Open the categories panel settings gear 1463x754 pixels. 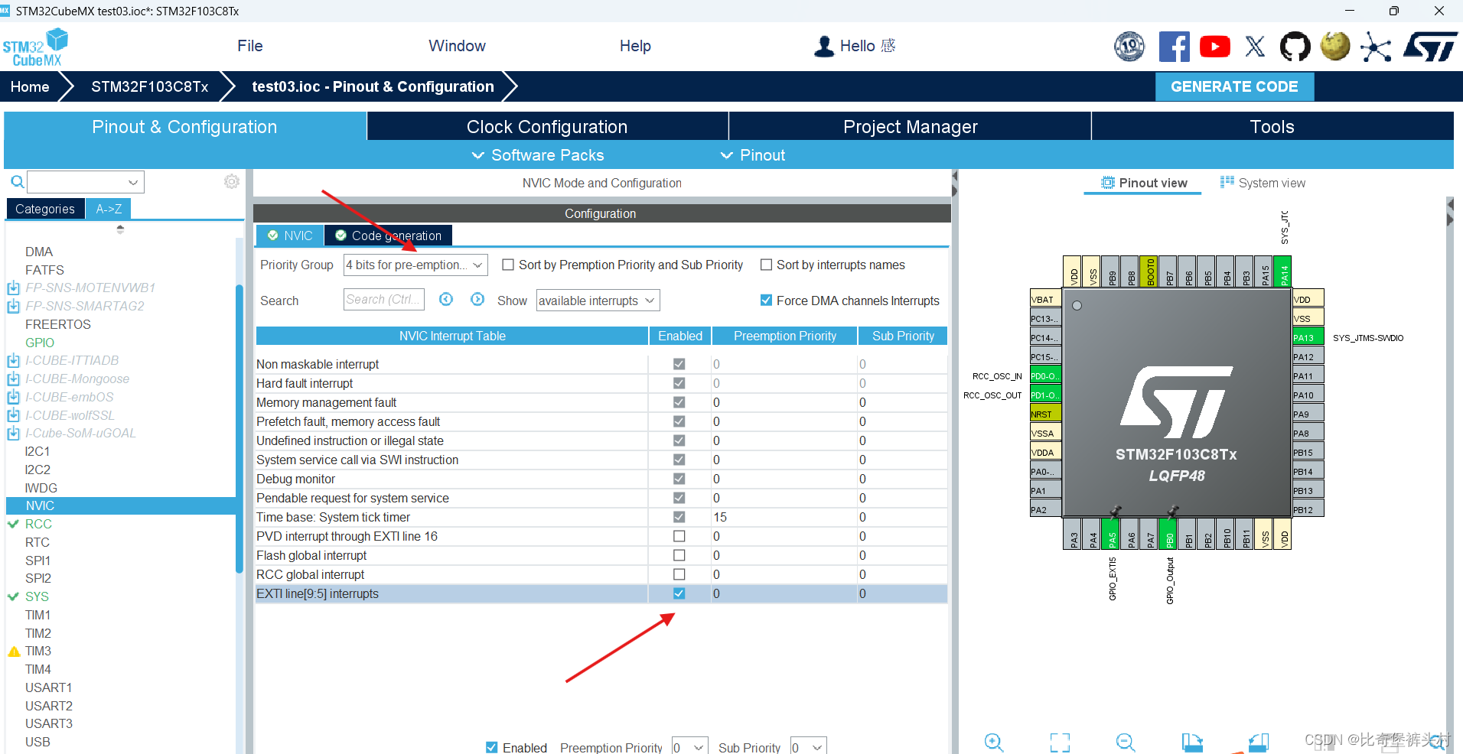(x=232, y=181)
